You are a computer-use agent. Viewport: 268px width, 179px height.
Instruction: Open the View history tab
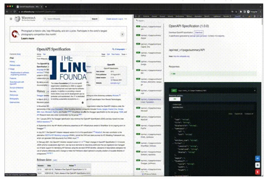[116, 54]
